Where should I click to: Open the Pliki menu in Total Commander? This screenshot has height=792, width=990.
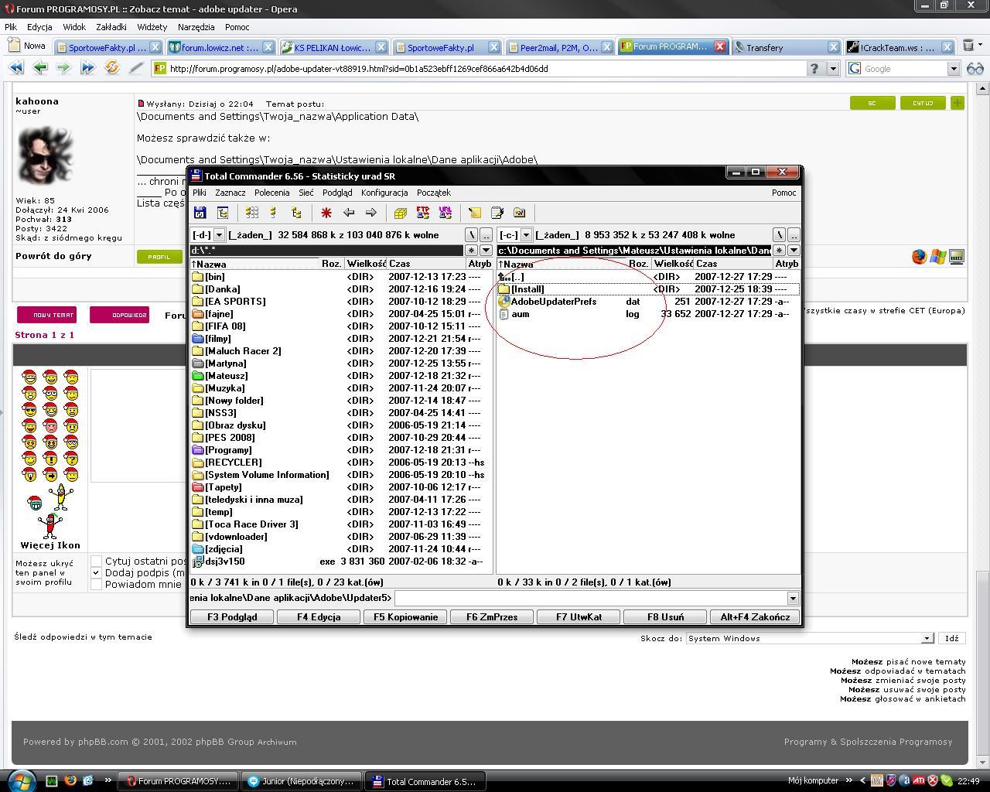click(199, 193)
